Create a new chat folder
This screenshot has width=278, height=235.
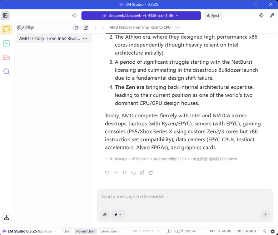pyautogui.click(x=76, y=27)
